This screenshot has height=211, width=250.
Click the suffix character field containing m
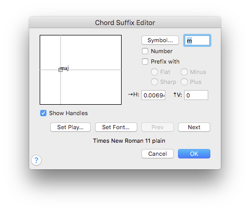tap(197, 41)
